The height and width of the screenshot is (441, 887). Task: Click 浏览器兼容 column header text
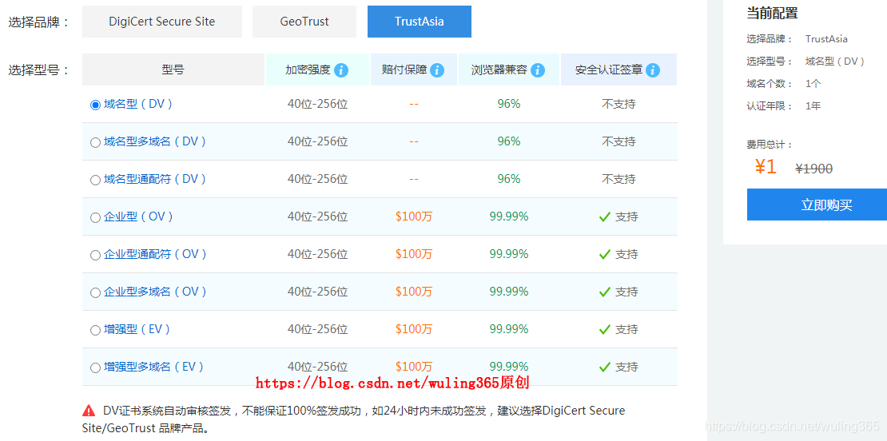[499, 70]
